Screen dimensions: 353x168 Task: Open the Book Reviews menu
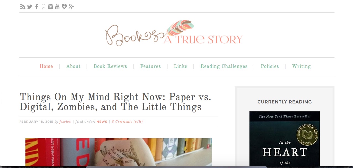110,66
